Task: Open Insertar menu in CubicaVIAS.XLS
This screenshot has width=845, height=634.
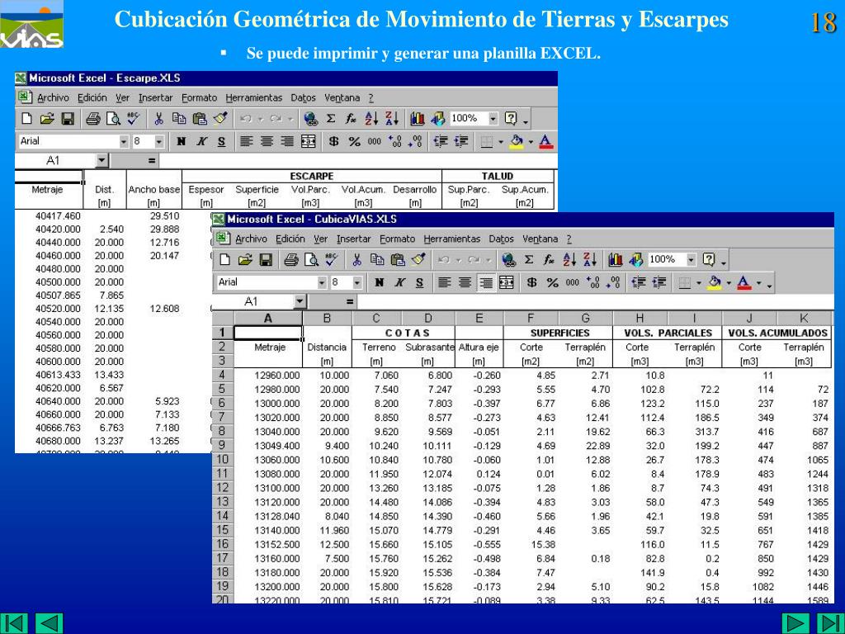Action: click(353, 239)
